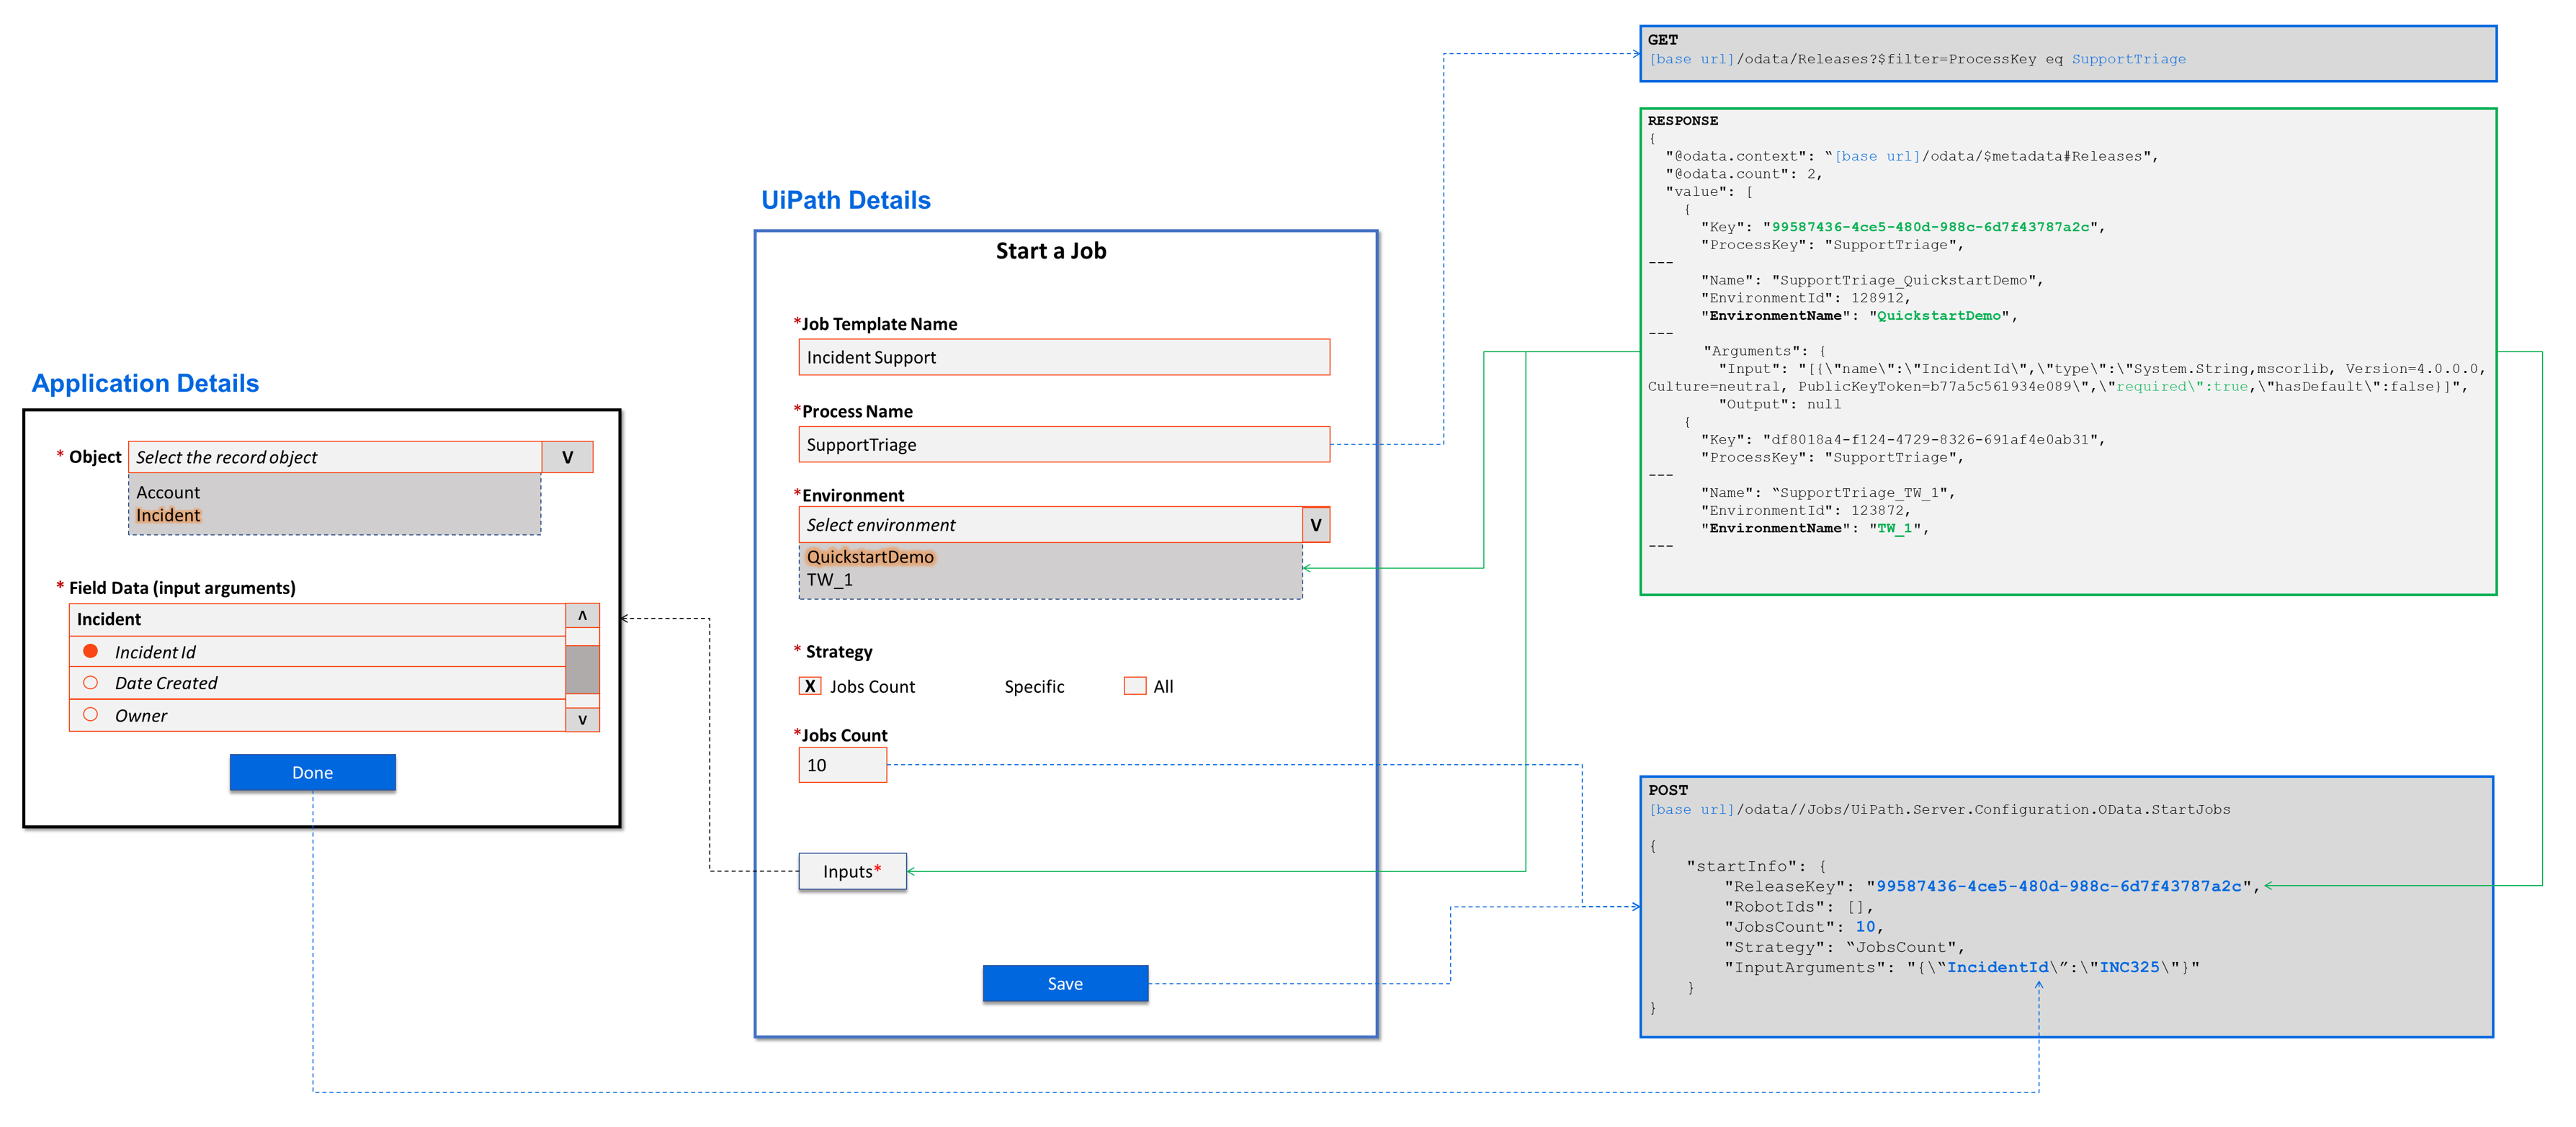The width and height of the screenshot is (2576, 1127).
Task: Click the Job Template Name input field
Action: click(x=1064, y=357)
